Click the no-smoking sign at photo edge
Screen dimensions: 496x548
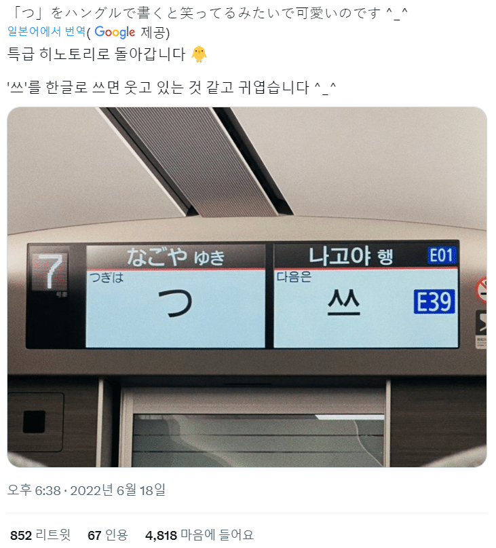(482, 290)
